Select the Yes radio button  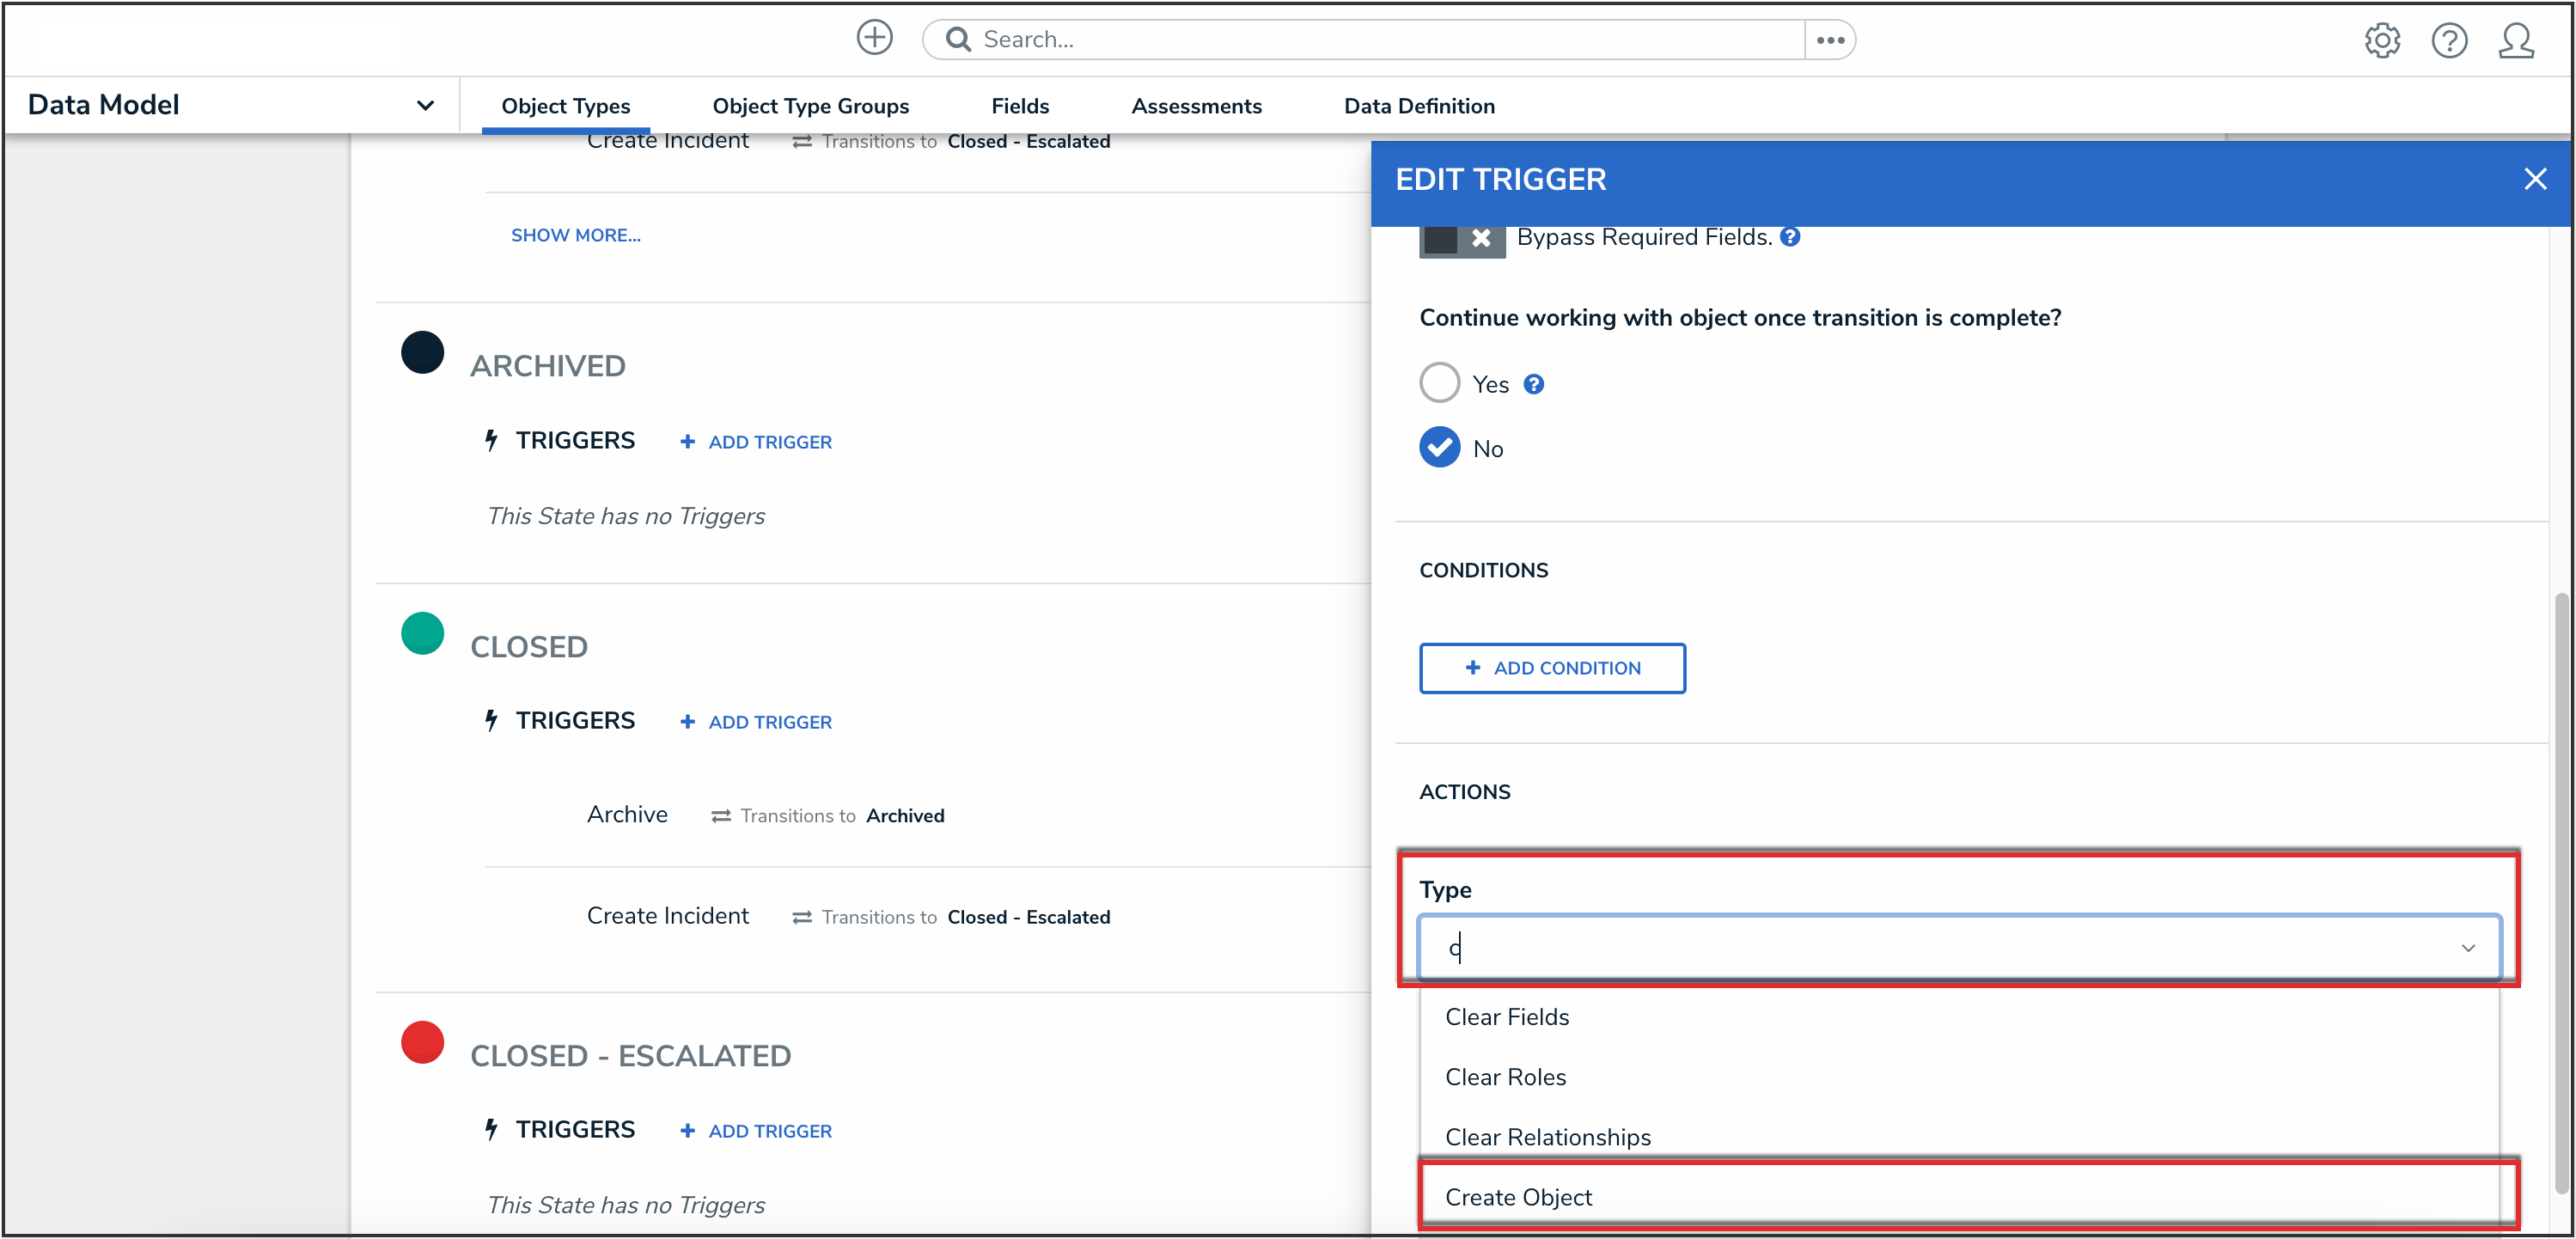tap(1439, 383)
